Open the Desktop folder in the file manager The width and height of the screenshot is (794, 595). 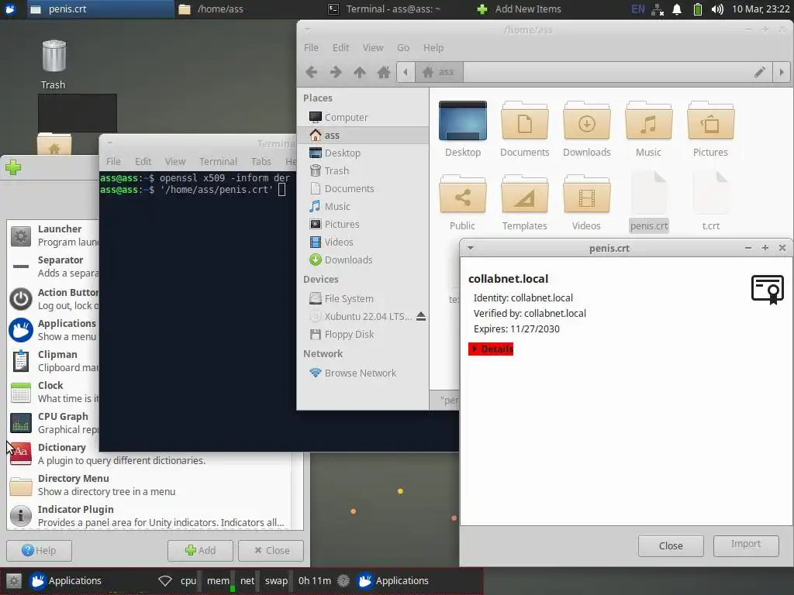(x=462, y=122)
